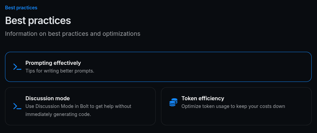Click the word optimizations in the subtitle

coord(121,34)
